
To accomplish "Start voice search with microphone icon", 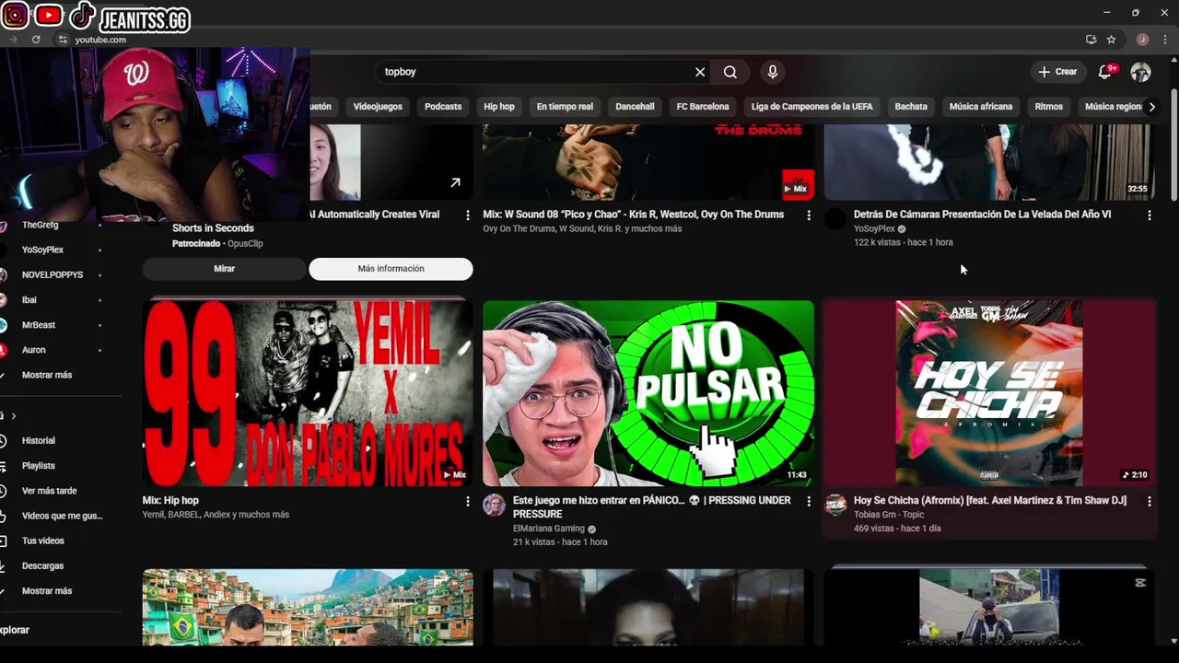I will coord(773,72).
